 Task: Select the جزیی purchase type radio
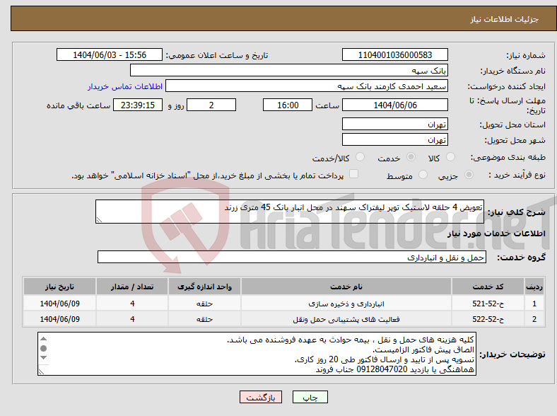click(x=469, y=174)
